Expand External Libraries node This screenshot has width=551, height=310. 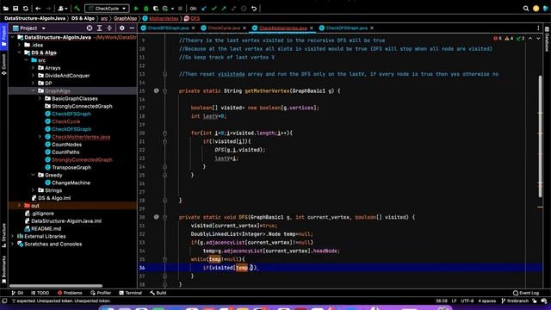[13, 236]
